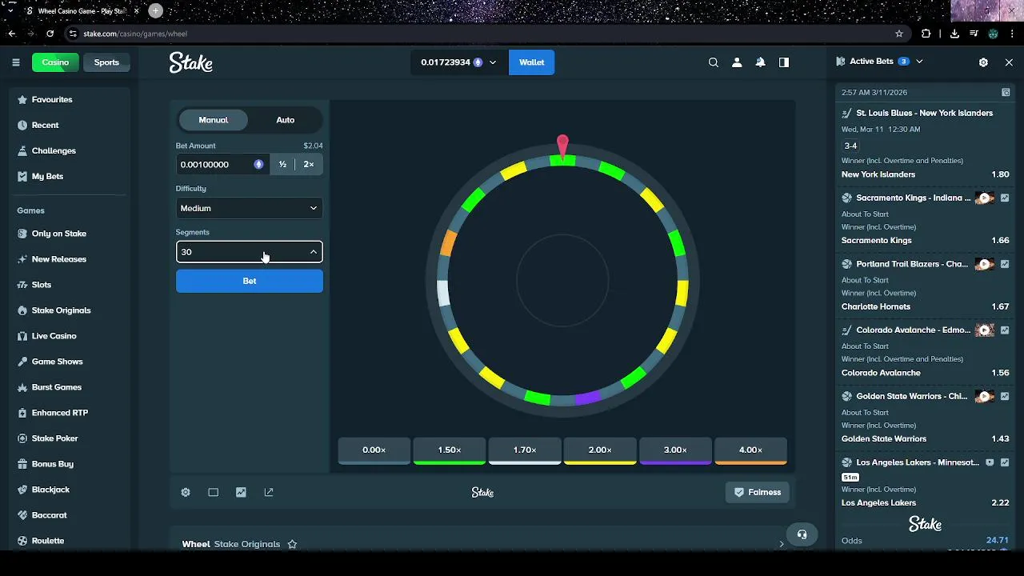The image size is (1024, 576).
Task: Switch to the Casino section
Action: (x=55, y=62)
